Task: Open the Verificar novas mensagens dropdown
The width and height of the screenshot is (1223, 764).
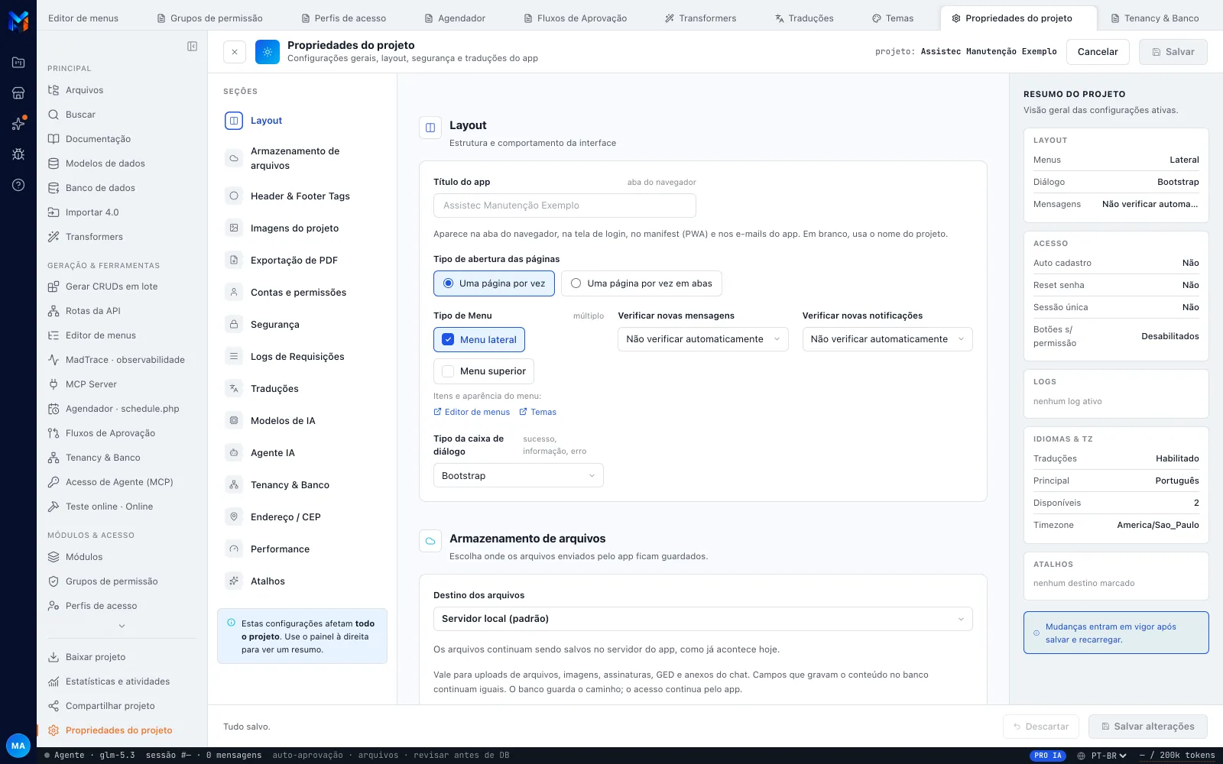Action: 702,339
